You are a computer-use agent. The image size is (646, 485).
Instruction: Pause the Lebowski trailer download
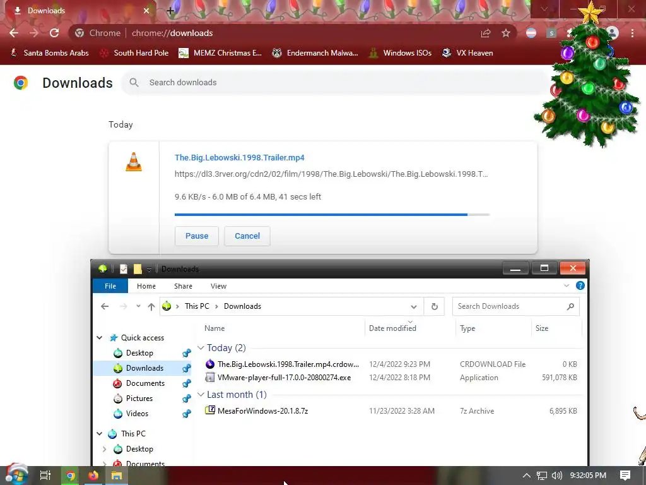(197, 236)
